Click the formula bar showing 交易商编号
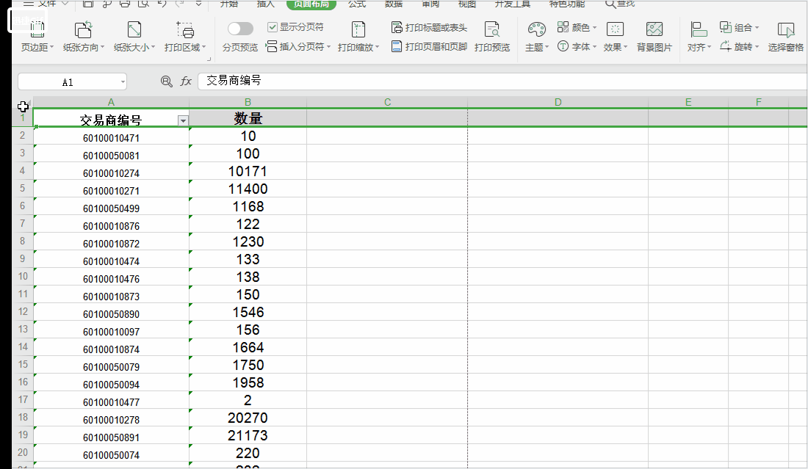The width and height of the screenshot is (808, 469). point(502,81)
